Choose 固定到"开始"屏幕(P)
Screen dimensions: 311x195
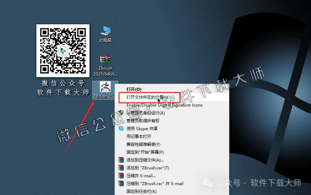[172, 152]
